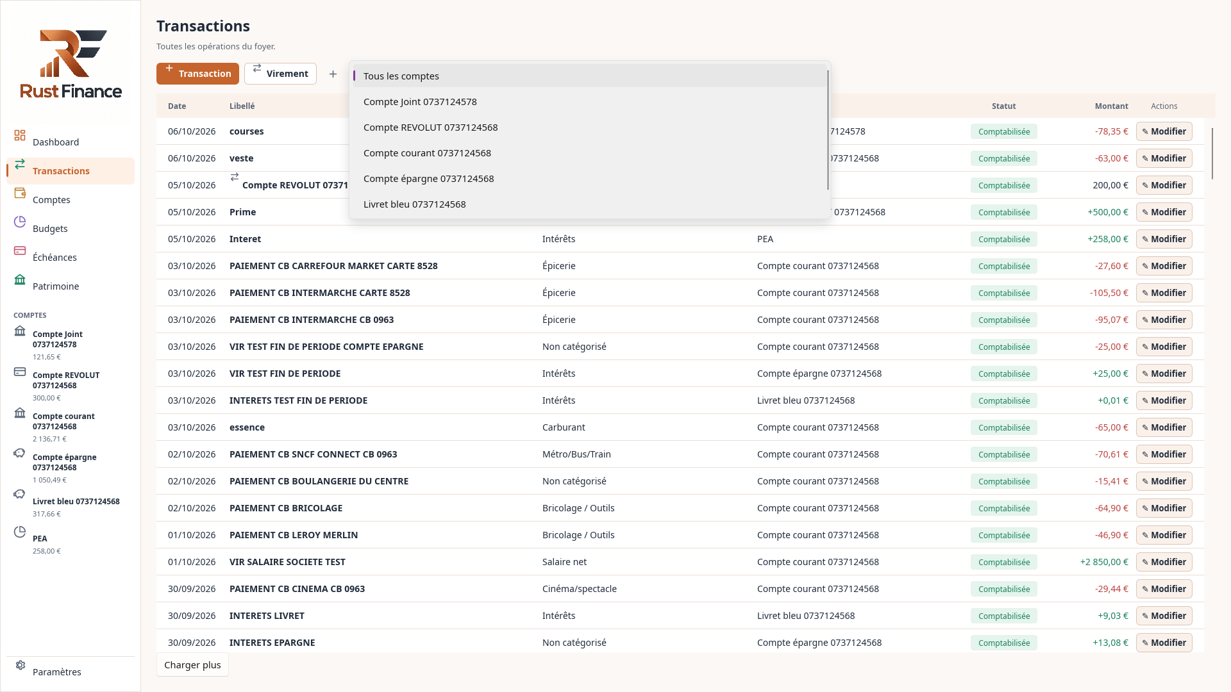This screenshot has height=692, width=1231.
Task: Open the Dashboard page
Action: [x=71, y=142]
